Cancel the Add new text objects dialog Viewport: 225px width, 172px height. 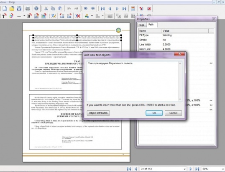(173, 113)
